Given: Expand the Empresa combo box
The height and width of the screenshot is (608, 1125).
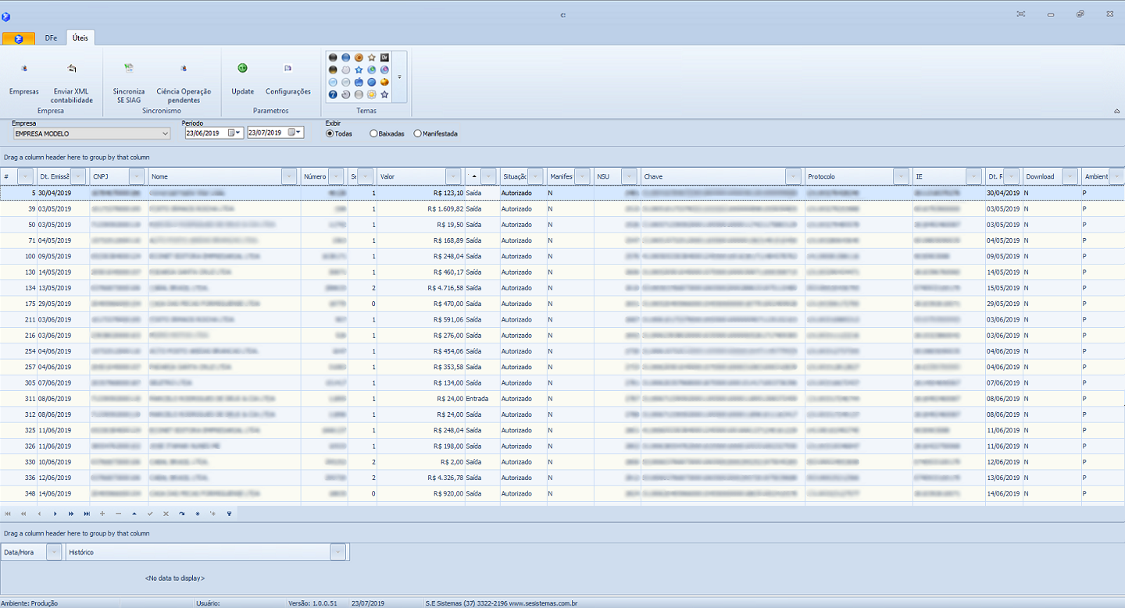Looking at the screenshot, I should tap(165, 133).
